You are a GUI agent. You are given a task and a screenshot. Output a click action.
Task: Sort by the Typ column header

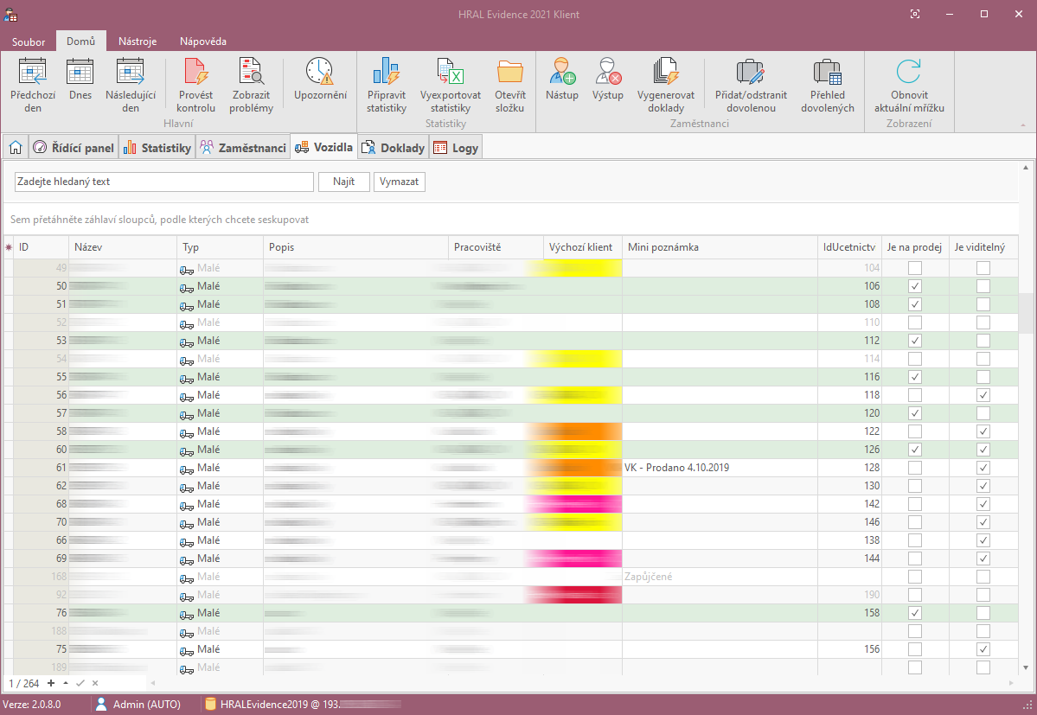click(221, 247)
